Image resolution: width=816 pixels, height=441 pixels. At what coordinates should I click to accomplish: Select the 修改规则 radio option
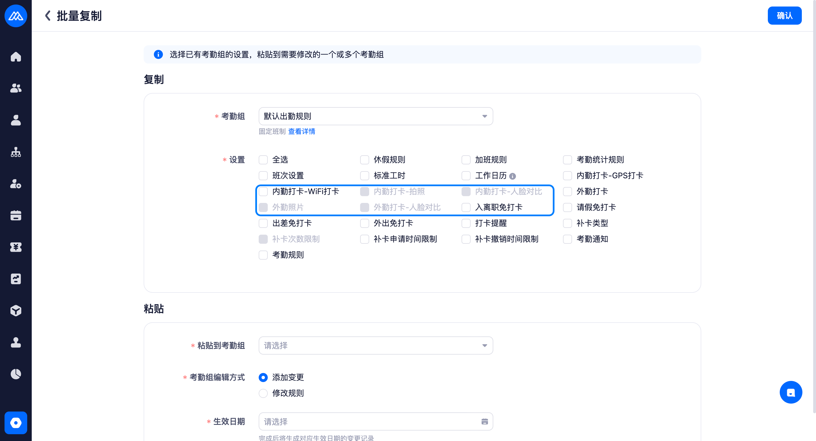(x=263, y=393)
